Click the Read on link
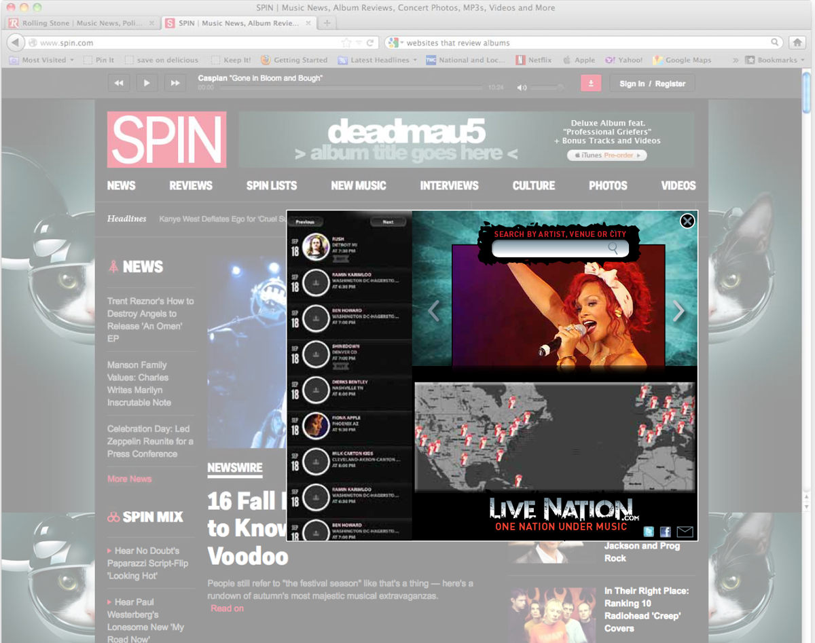 [x=227, y=608]
